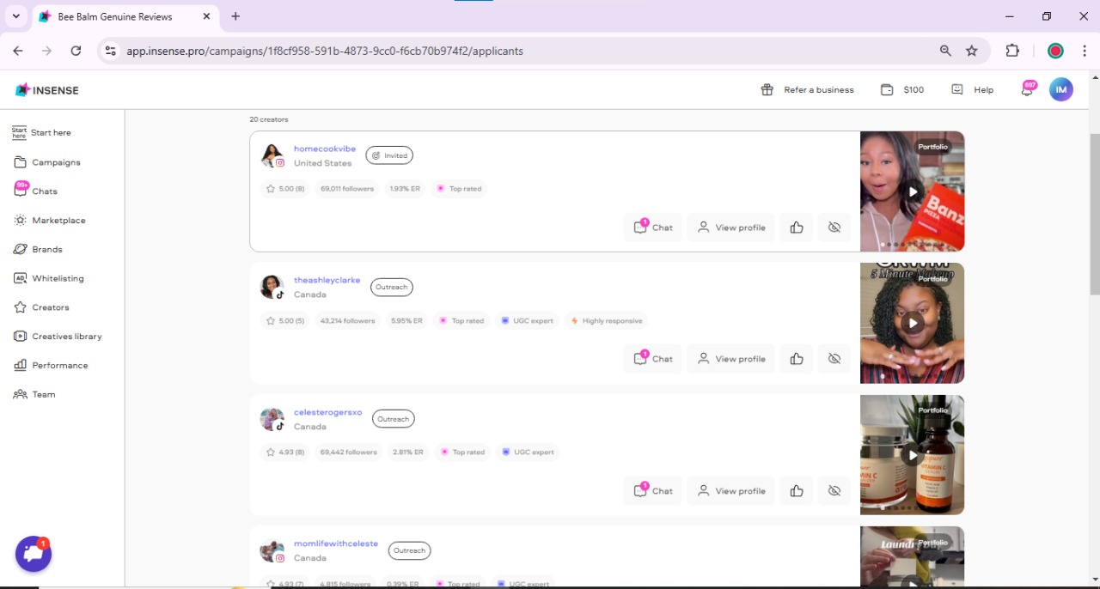The image size is (1100, 589).
Task: Click theashleyclarke UGC expert tag
Action: click(528, 321)
